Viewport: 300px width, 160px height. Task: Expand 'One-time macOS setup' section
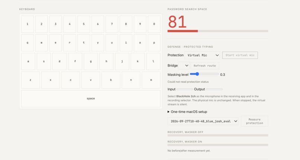(187, 112)
